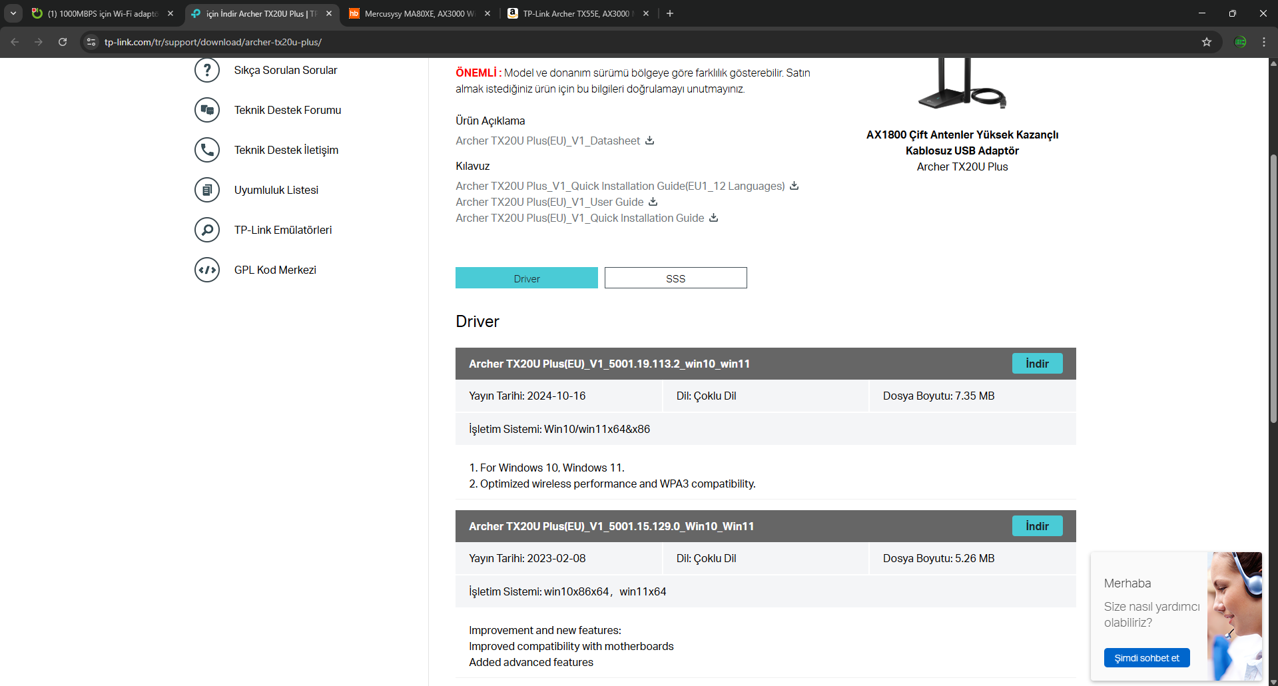Click the Archer TX20U Plus product image
The height and width of the screenshot is (686, 1278).
962,83
